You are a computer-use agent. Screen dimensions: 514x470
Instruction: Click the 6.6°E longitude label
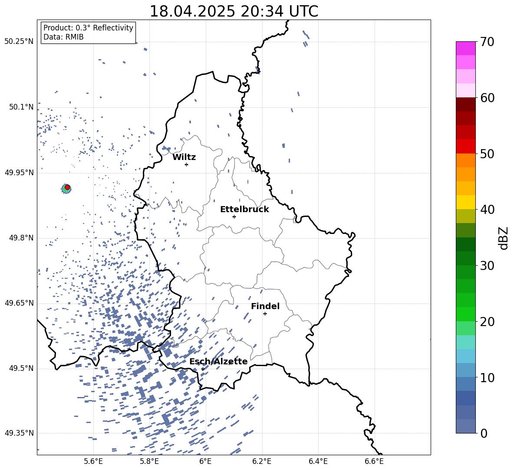[x=374, y=461]
